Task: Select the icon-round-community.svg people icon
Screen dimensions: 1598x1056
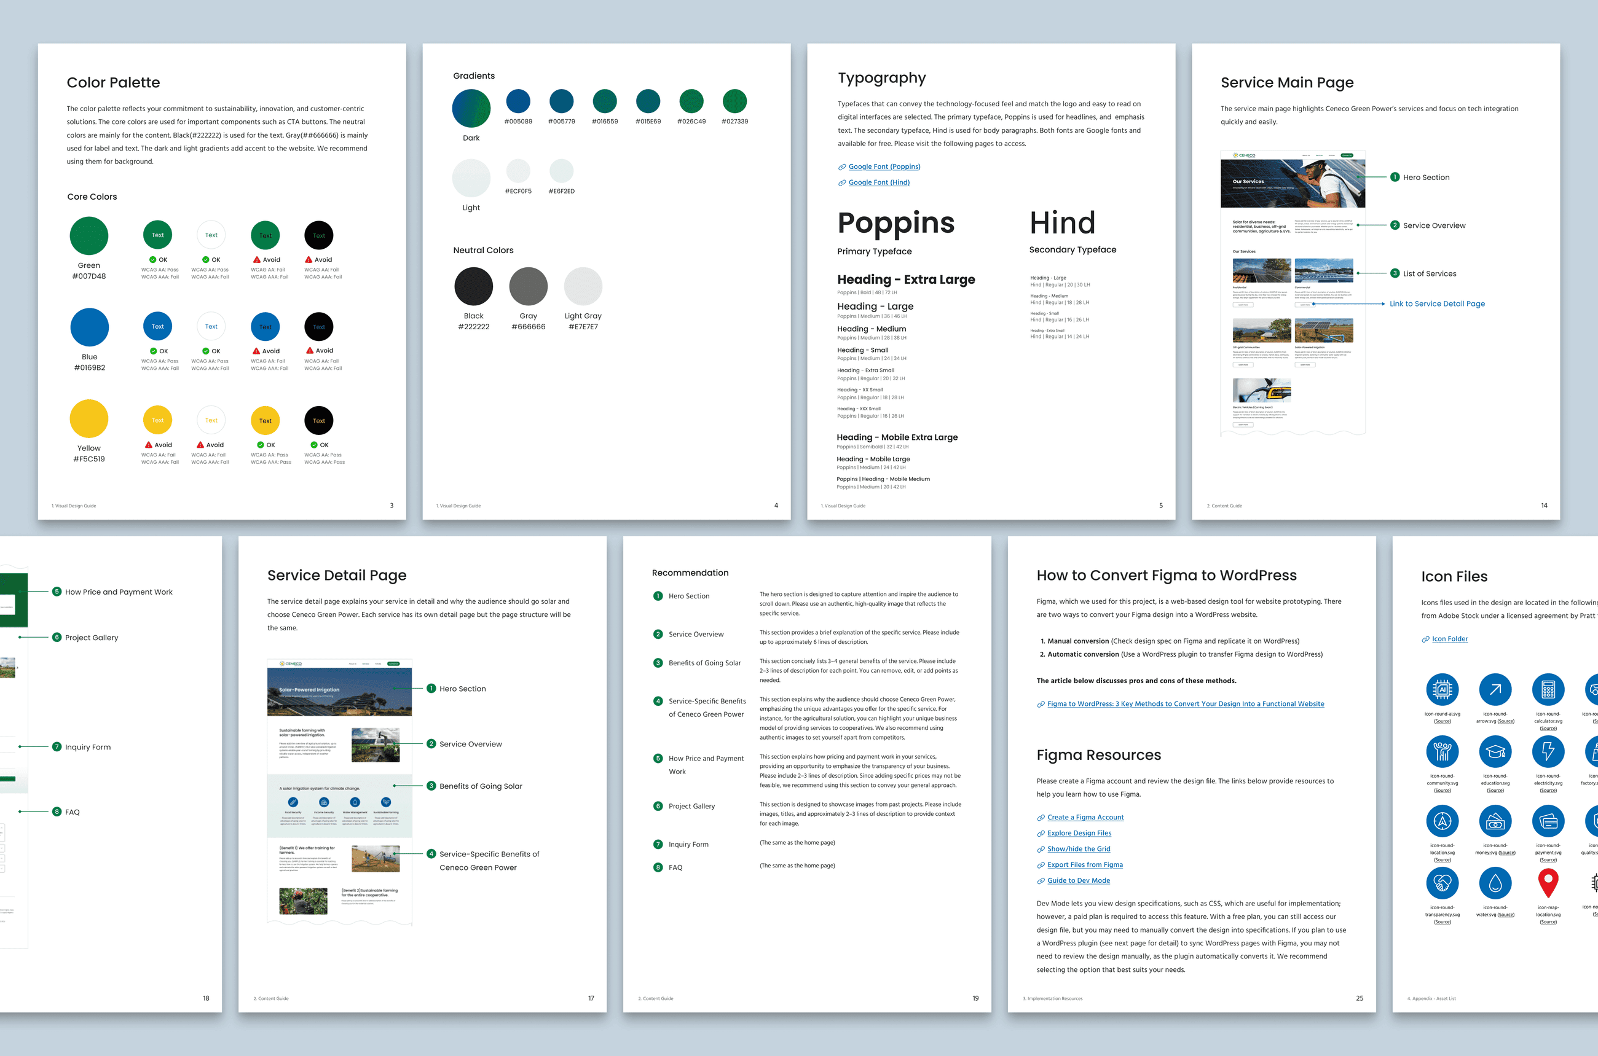Action: point(1442,751)
